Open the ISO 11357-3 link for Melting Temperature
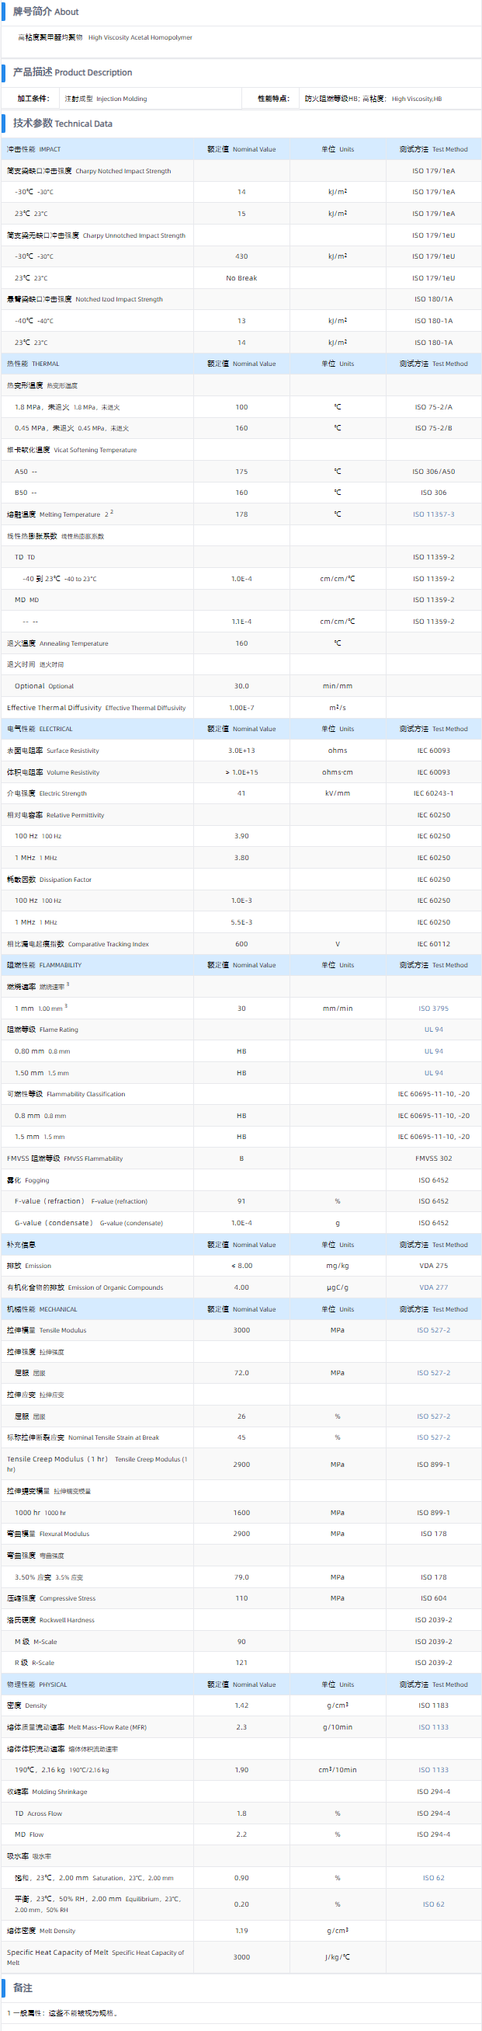Screen dimensions: 482x2031 pos(433,514)
